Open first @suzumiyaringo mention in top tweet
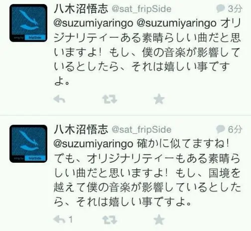251x231 pixels. pos(94,23)
